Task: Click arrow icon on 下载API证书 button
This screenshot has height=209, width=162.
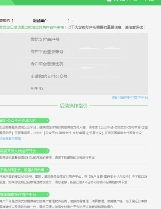Action: 47,170
